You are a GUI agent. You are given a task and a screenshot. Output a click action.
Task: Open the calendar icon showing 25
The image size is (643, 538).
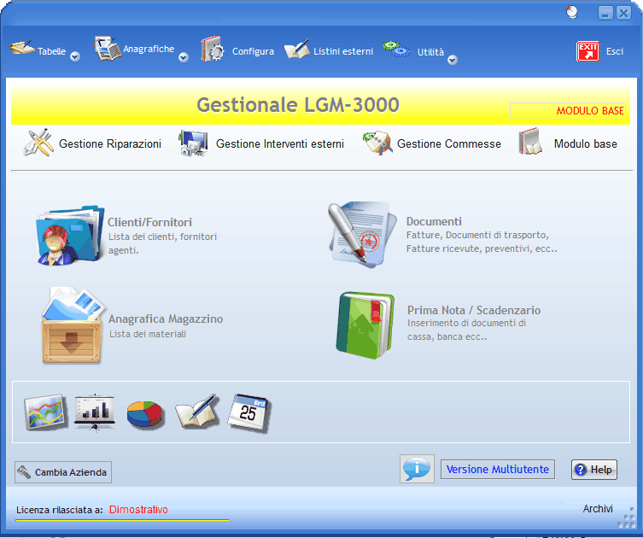(x=248, y=413)
